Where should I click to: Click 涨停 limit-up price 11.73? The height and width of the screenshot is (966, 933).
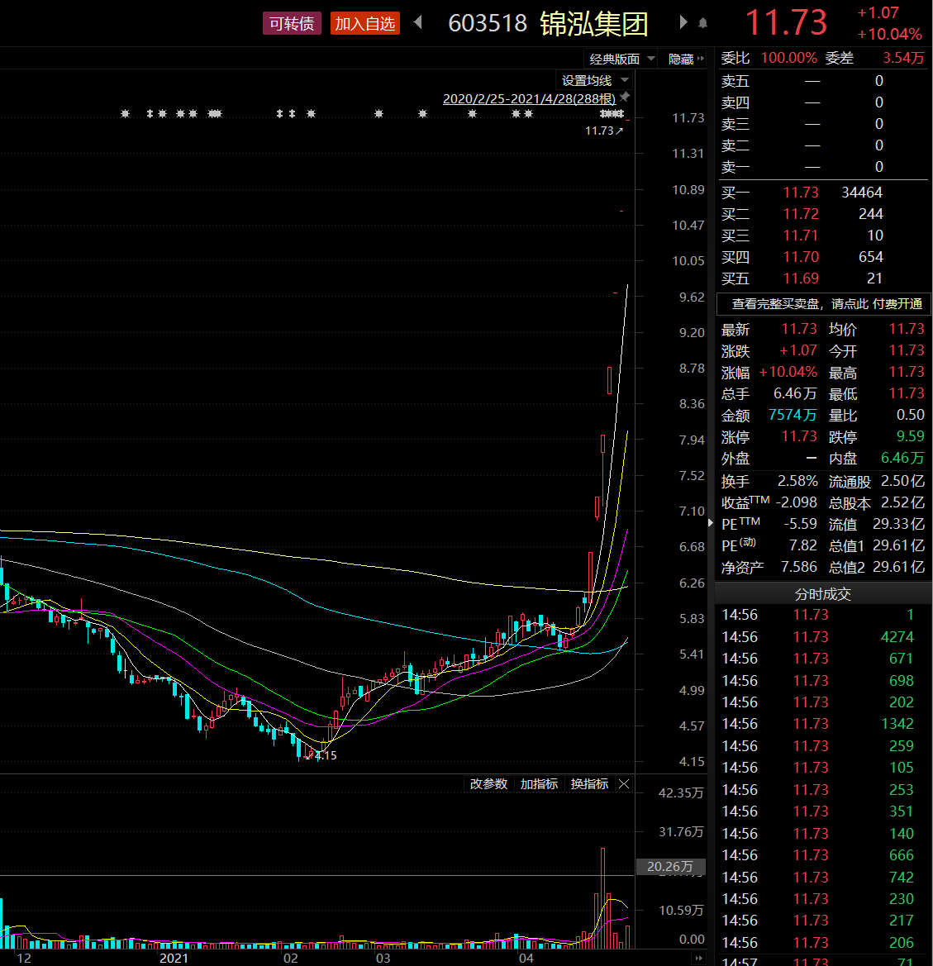[x=799, y=436]
